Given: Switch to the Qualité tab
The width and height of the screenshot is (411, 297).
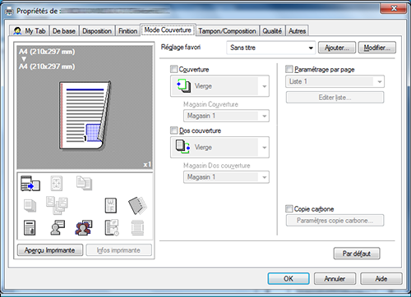Looking at the screenshot, I should [x=272, y=31].
